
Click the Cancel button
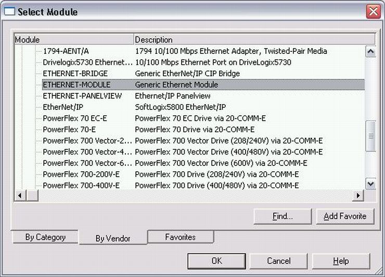[x=279, y=261]
